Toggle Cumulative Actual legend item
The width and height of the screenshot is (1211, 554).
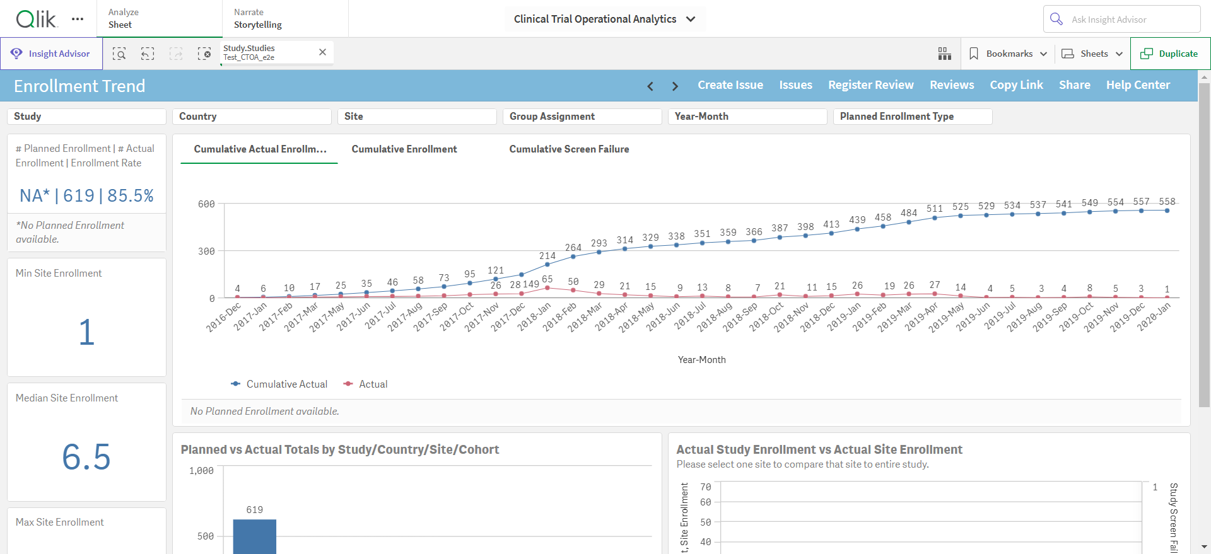pos(279,384)
